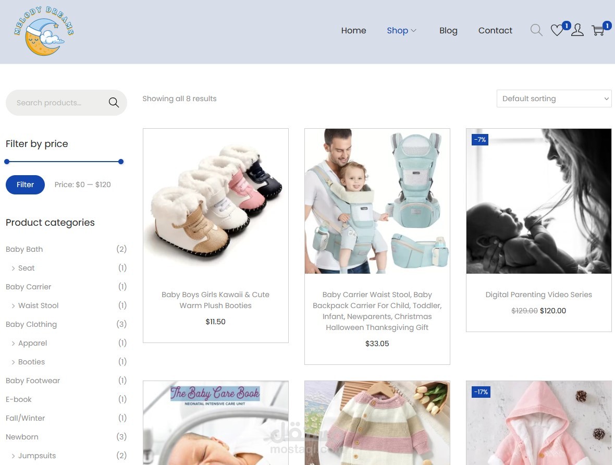Click the Filter by price heading
615x465 pixels.
pyautogui.click(x=37, y=144)
